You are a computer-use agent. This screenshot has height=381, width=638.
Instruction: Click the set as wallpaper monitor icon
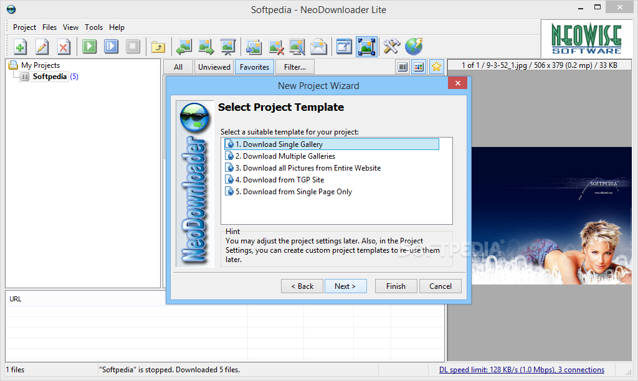click(297, 46)
